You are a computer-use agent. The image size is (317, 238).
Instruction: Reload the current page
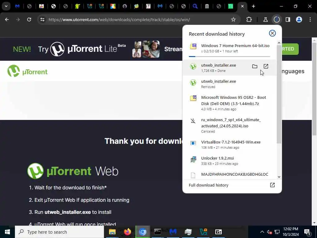tap(29, 20)
